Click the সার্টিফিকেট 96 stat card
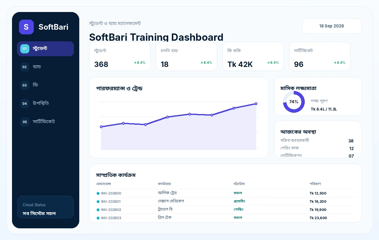This screenshot has width=379, height=240. tap(320, 57)
